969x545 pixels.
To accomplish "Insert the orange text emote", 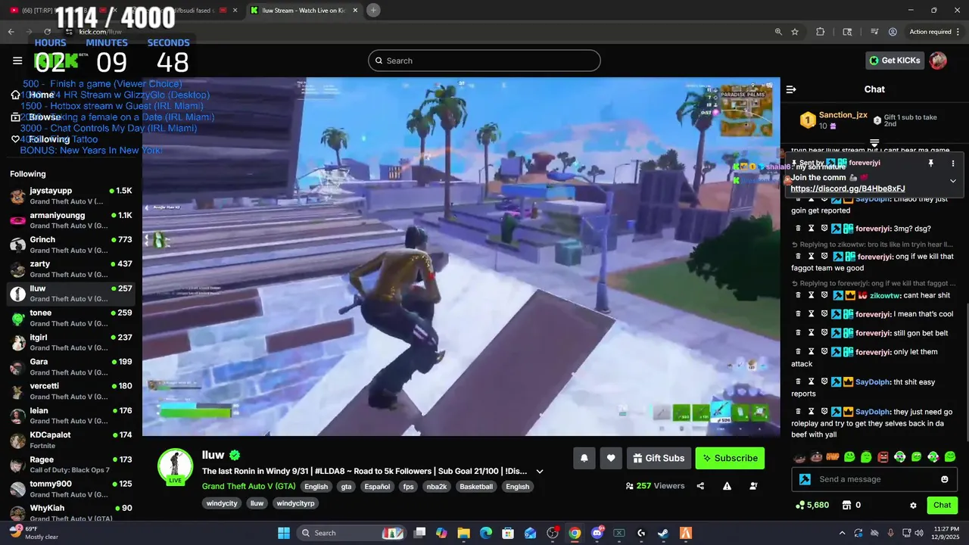I will tap(832, 456).
